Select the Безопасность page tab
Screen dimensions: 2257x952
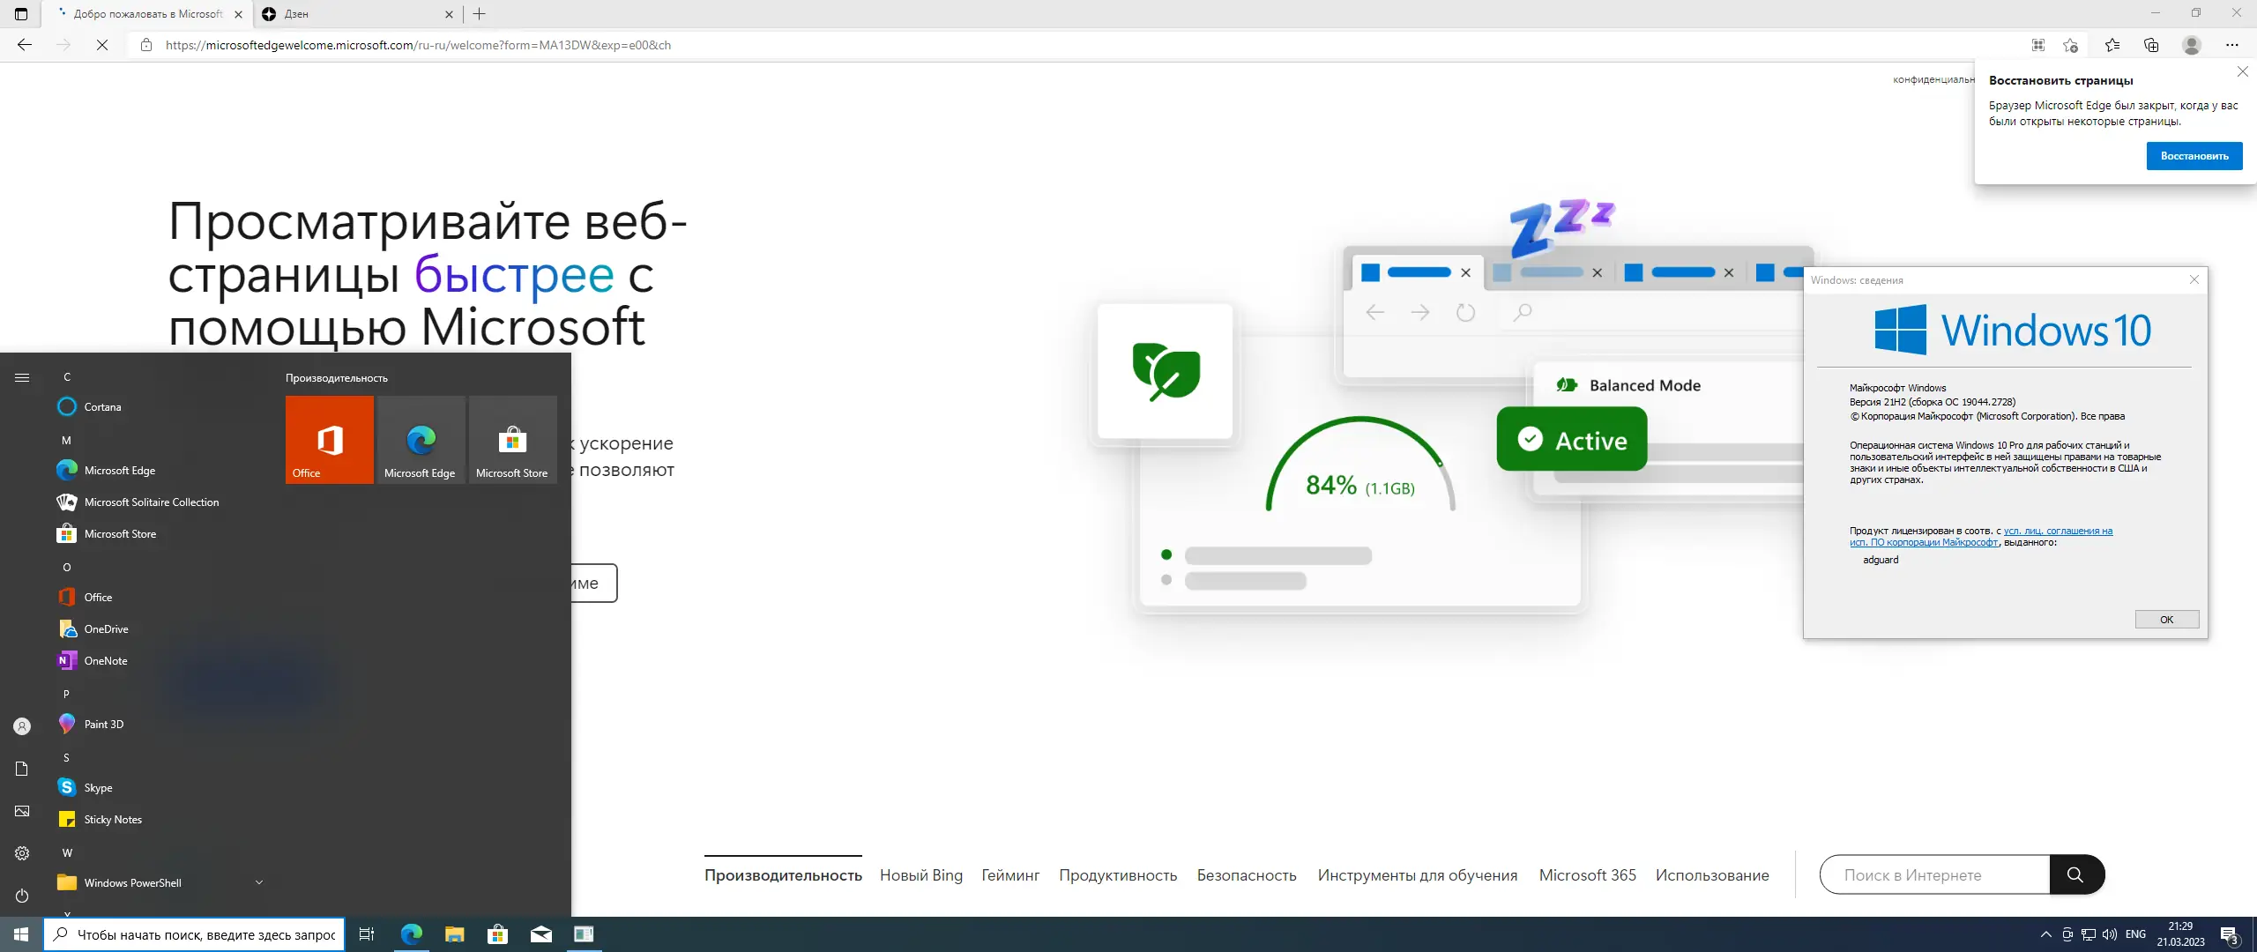coord(1246,875)
